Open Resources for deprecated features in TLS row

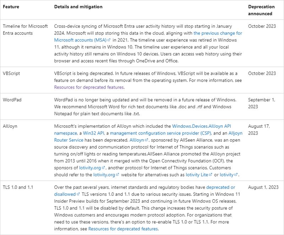pos(123,229)
